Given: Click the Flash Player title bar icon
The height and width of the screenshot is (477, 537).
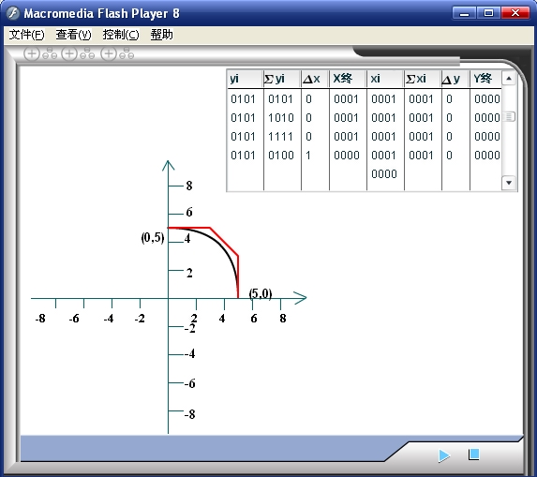Looking at the screenshot, I should 13,13.
